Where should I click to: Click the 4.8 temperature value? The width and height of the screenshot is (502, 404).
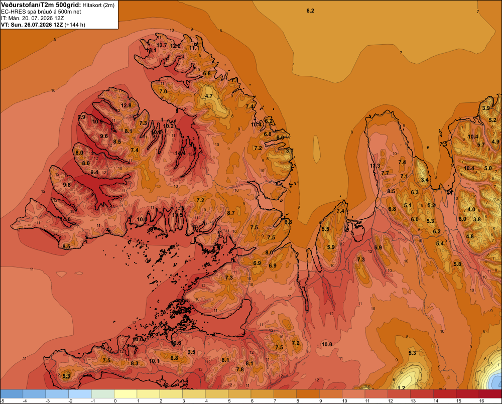470,236
